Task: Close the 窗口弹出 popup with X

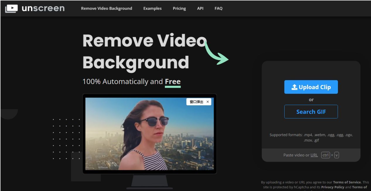Action: [208, 102]
